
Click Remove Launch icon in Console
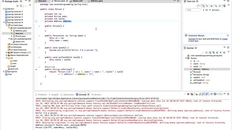(188, 94)
